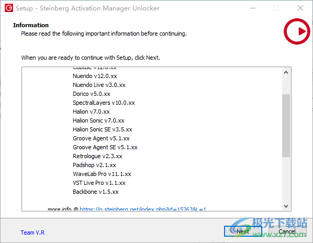313x243 pixels.
Task: Click the Information heading
Action: click(31, 25)
